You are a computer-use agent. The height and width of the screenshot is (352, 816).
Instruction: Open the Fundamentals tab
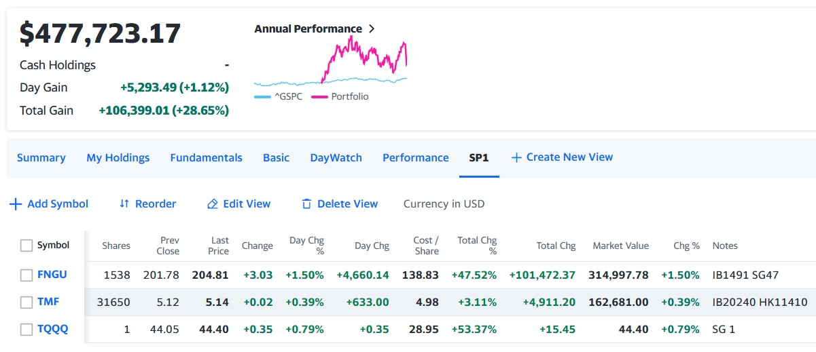pos(206,157)
